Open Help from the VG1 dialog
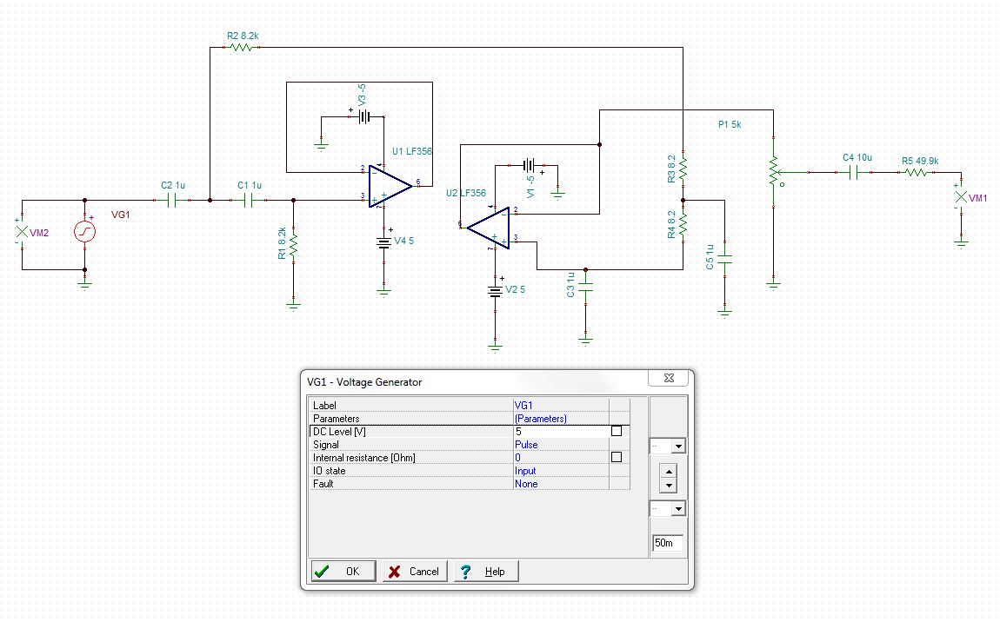This screenshot has height=622, width=1000. point(485,571)
